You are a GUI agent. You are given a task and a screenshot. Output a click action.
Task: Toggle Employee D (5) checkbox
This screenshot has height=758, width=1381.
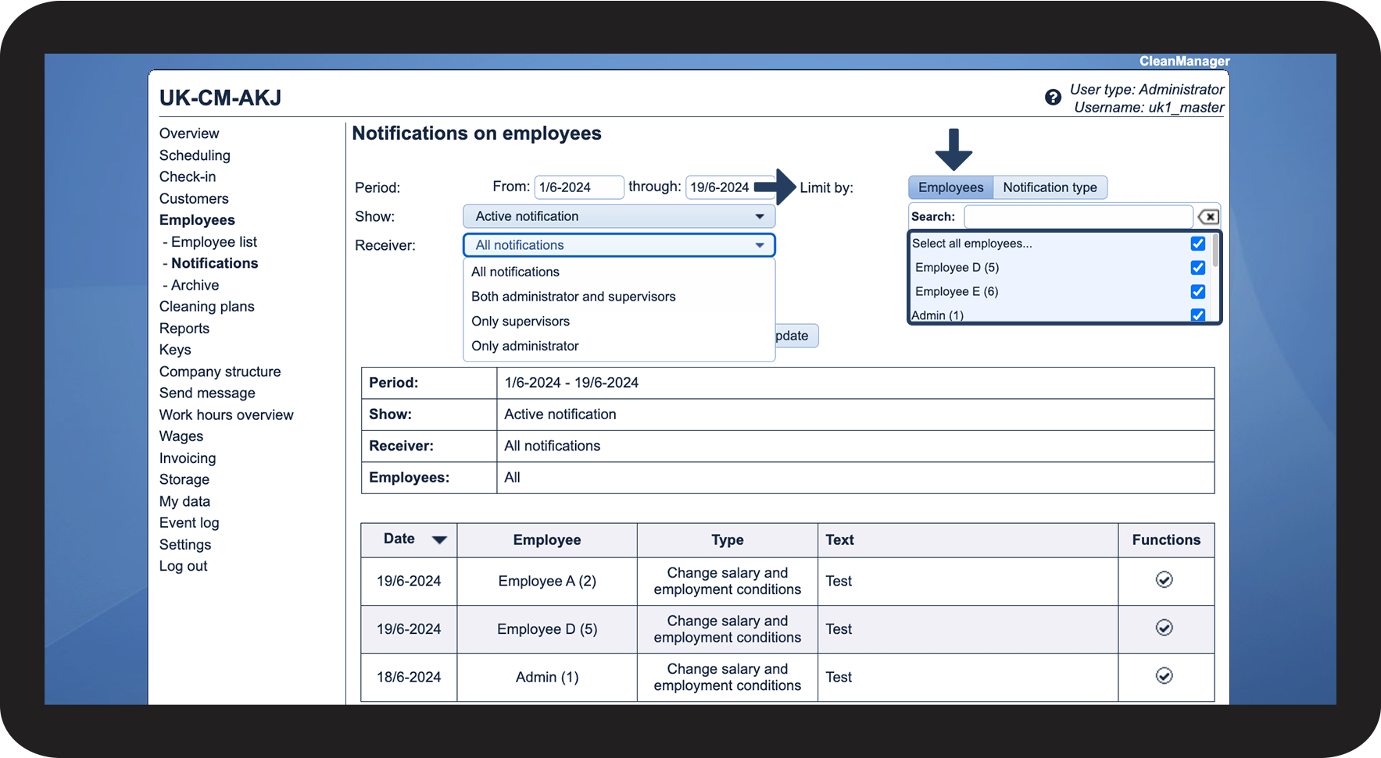pyautogui.click(x=1197, y=268)
